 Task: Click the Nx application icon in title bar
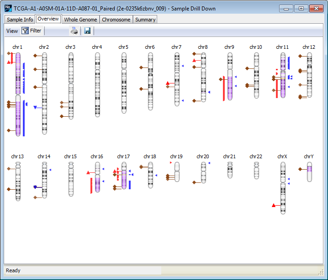(8, 8)
